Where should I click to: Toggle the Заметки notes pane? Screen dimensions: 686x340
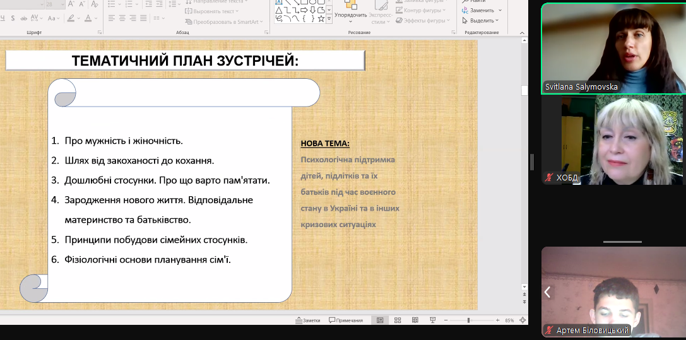click(307, 320)
